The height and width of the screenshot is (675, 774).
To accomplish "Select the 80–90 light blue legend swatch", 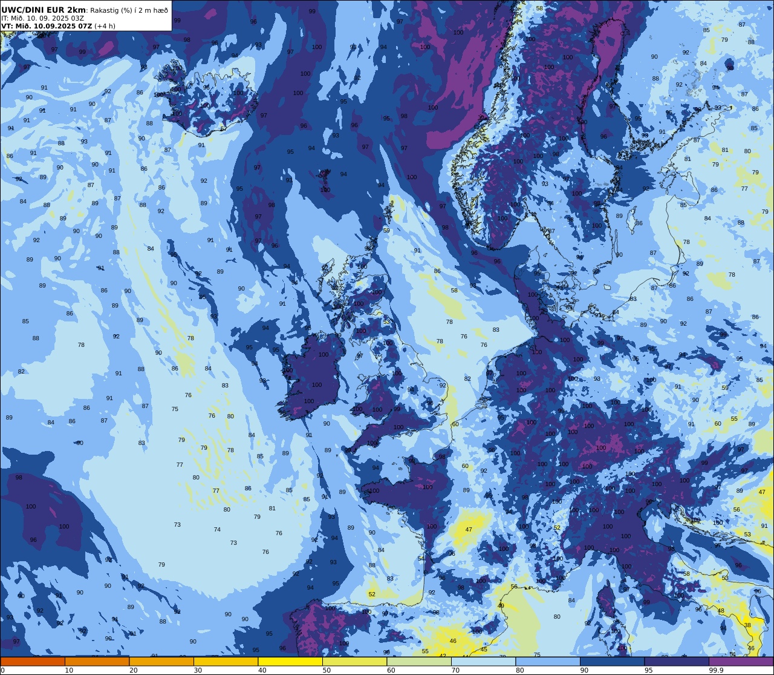I will pos(548,662).
